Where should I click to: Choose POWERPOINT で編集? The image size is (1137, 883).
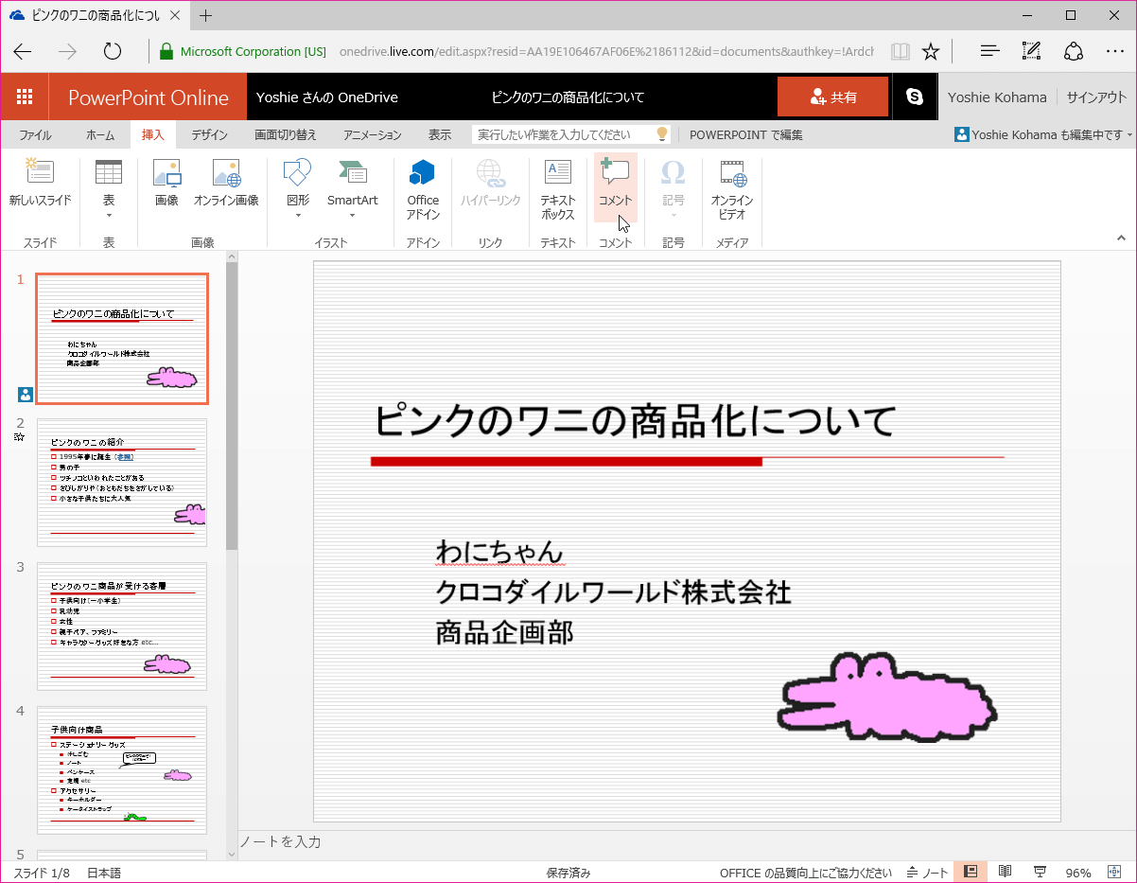[x=746, y=135]
